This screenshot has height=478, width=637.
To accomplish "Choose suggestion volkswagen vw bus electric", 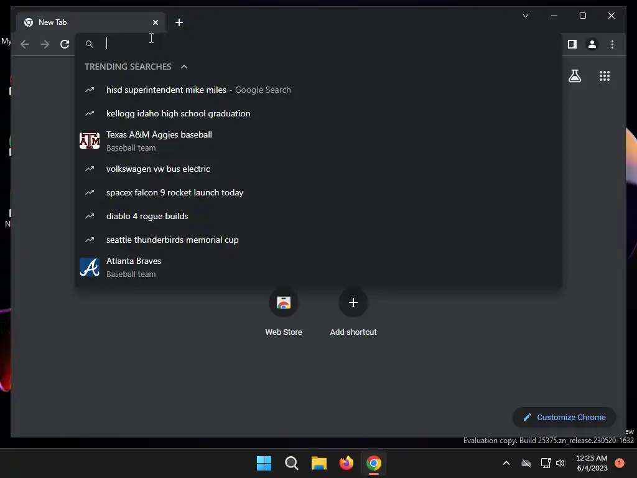I will 319,169.
